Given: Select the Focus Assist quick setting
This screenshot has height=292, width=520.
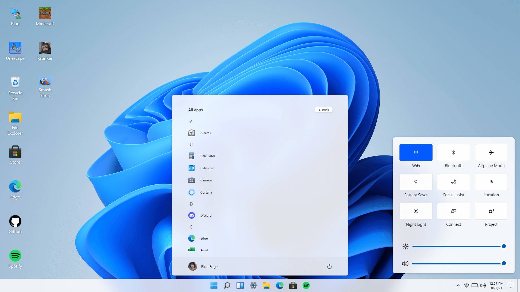Looking at the screenshot, I should pos(453,182).
